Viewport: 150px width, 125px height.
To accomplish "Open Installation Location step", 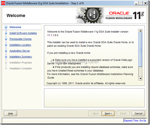I will pyautogui.click(x=20, y=45).
